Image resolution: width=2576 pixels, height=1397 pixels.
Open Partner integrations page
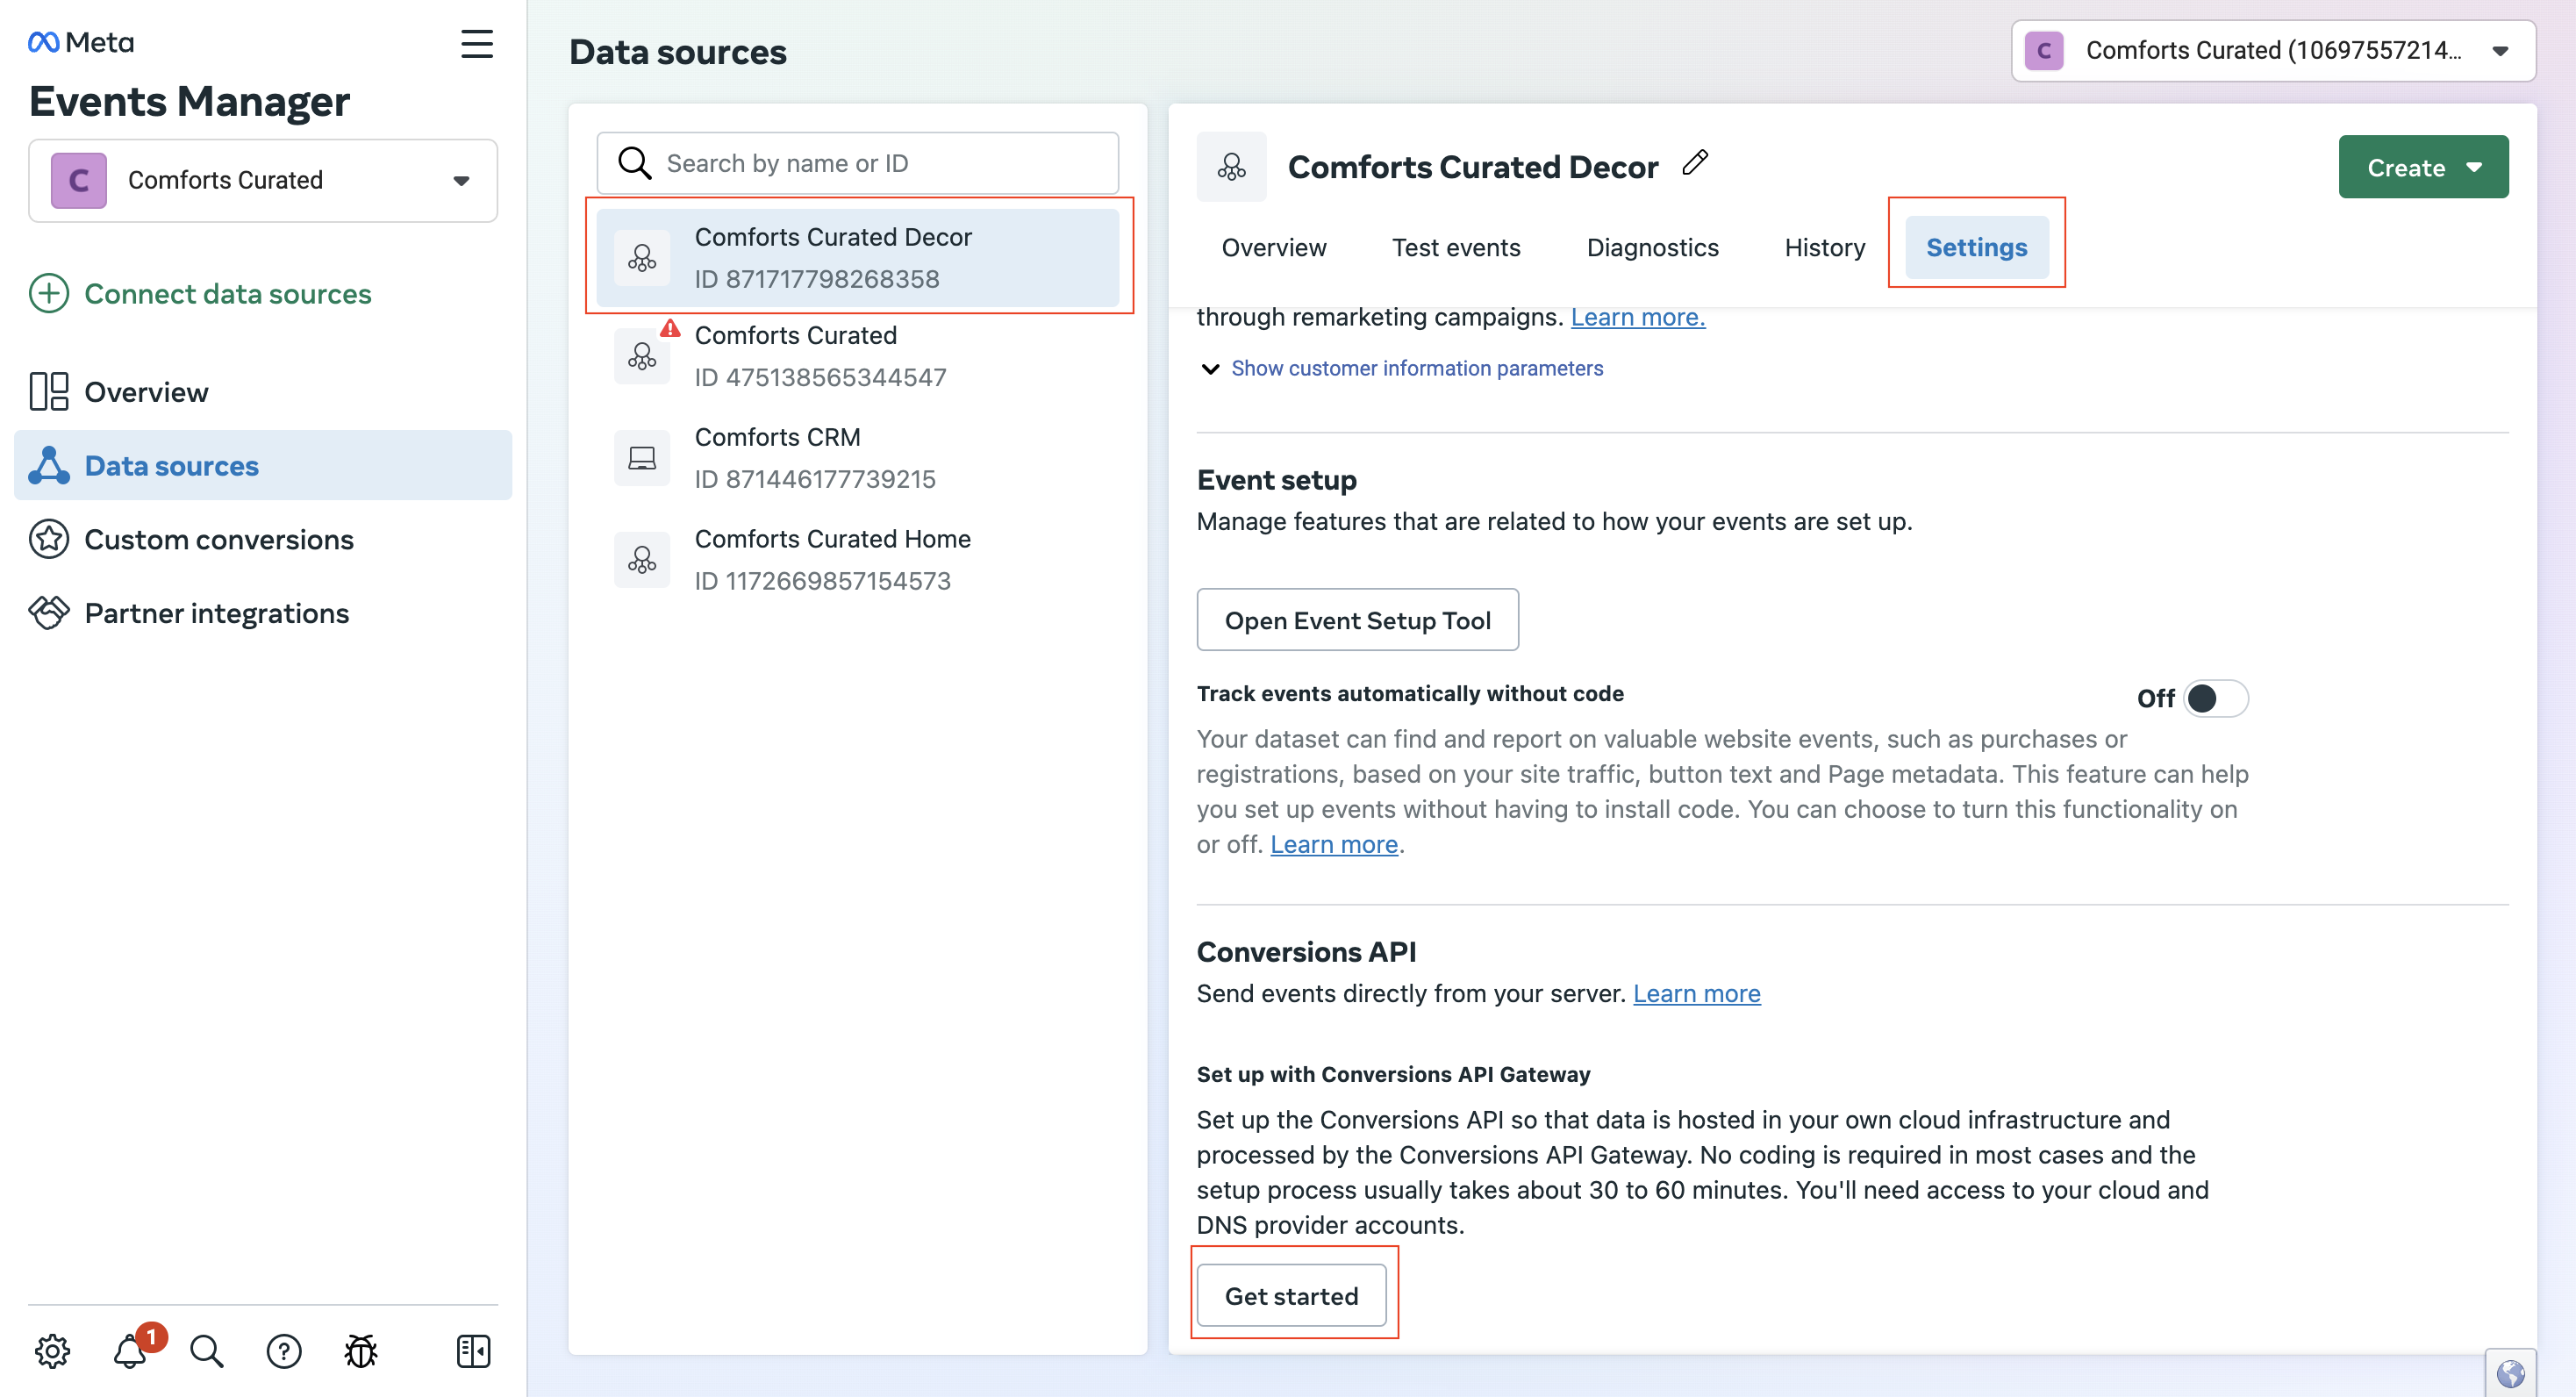[263, 613]
